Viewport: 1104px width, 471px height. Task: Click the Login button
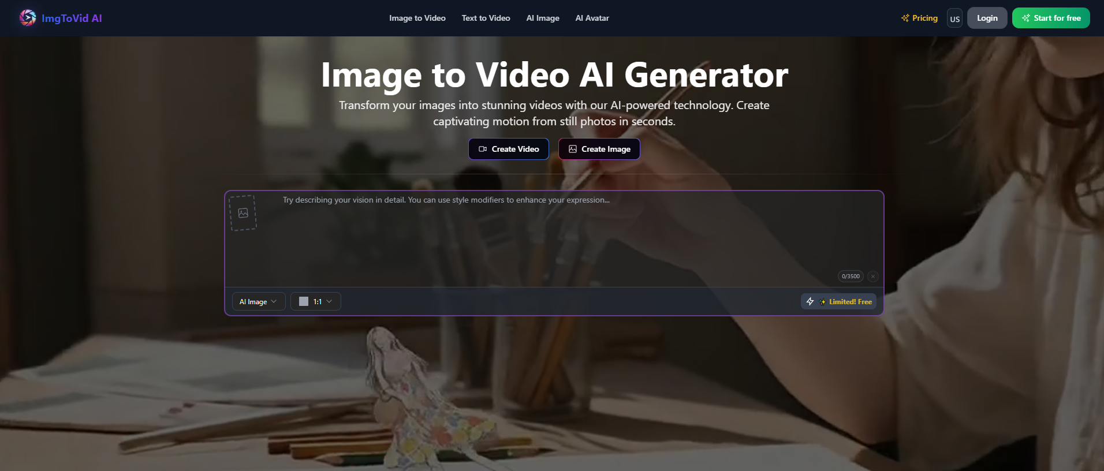(x=987, y=18)
